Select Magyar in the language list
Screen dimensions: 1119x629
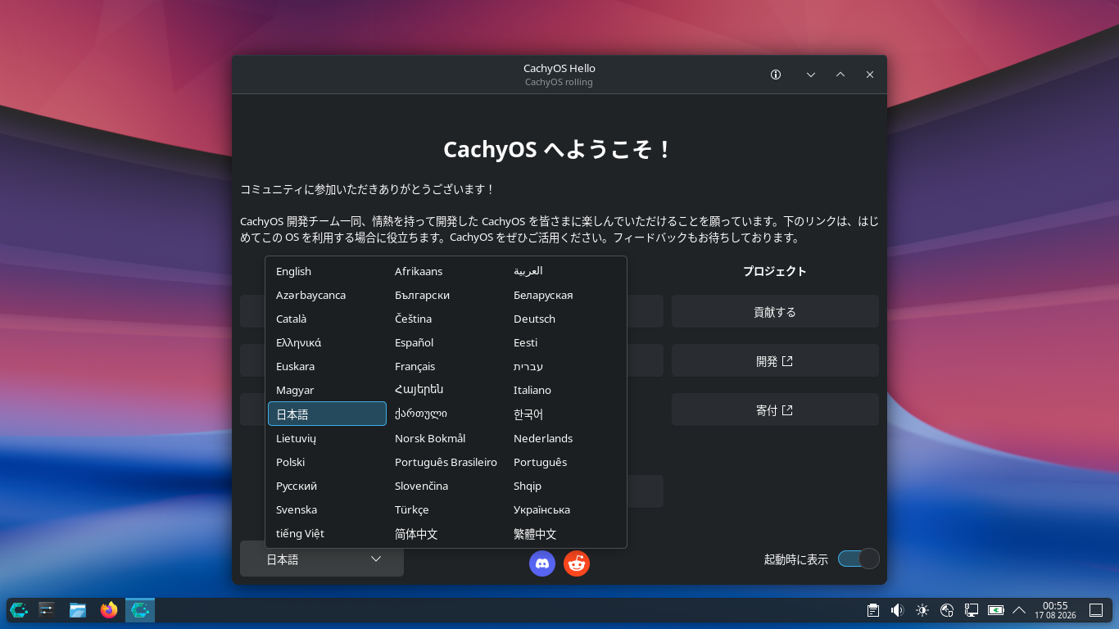327,390
